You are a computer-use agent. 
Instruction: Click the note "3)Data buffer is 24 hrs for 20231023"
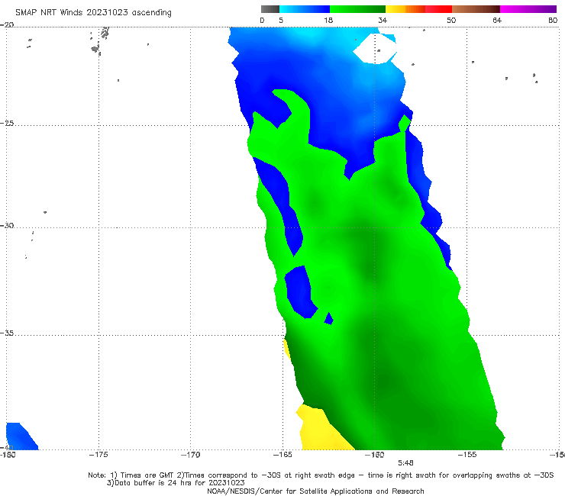tap(176, 483)
